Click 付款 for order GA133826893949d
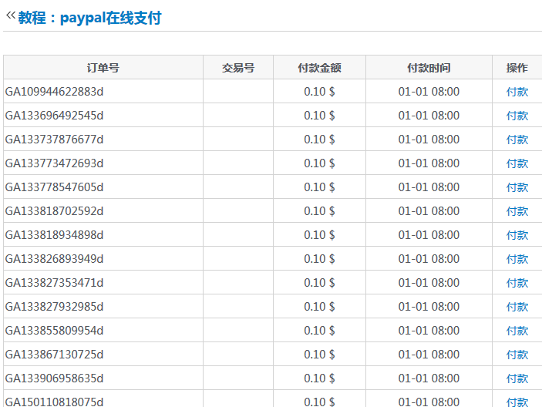This screenshot has width=542, height=407. click(x=517, y=259)
